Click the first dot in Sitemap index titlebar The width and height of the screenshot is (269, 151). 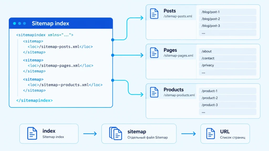tap(15, 23)
